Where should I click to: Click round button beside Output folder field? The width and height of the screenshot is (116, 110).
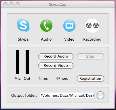click(x=100, y=95)
